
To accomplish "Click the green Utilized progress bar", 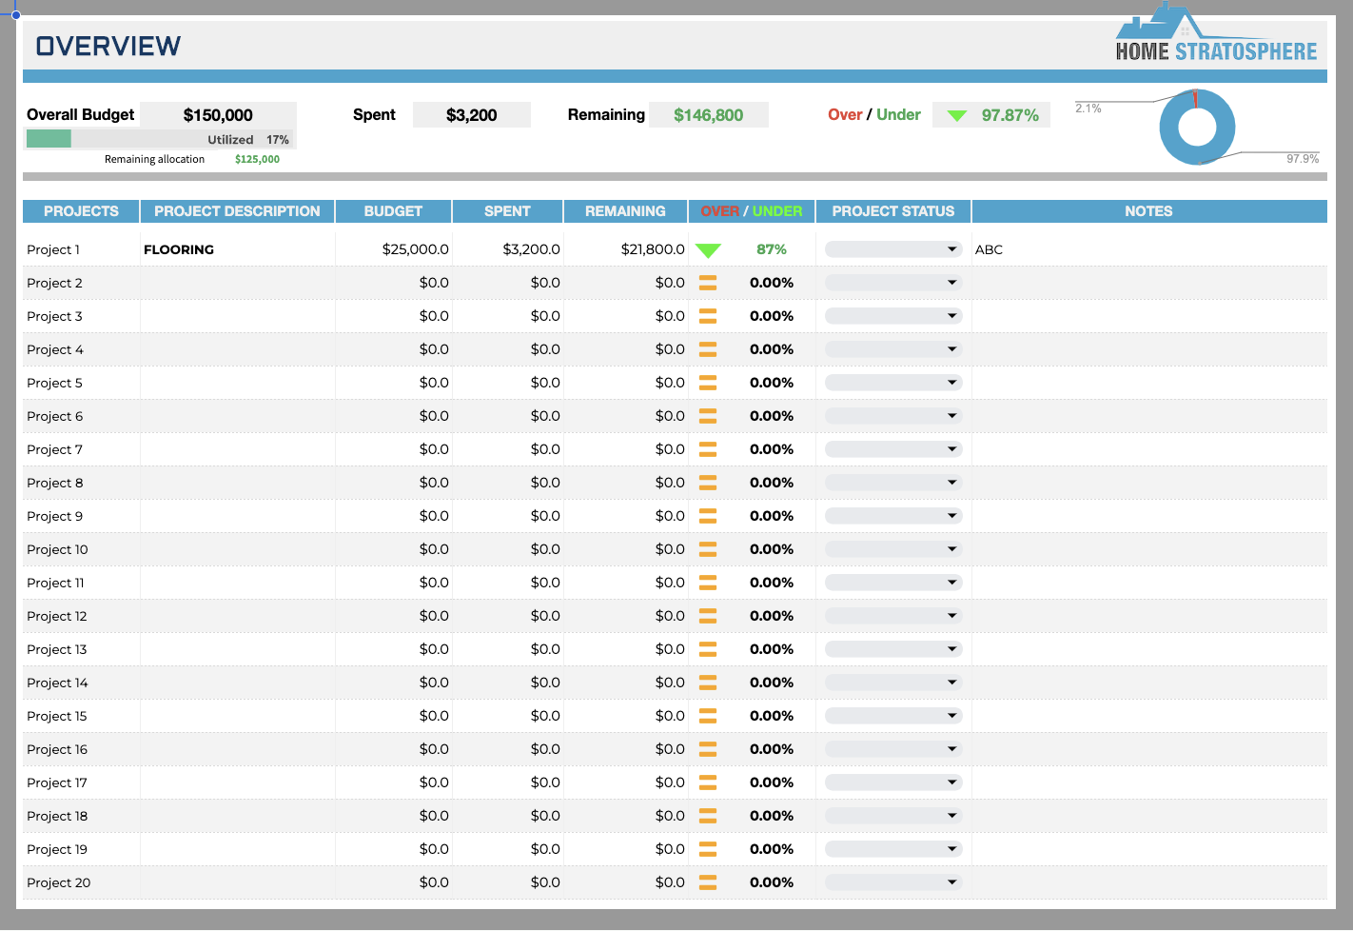I will tap(49, 139).
